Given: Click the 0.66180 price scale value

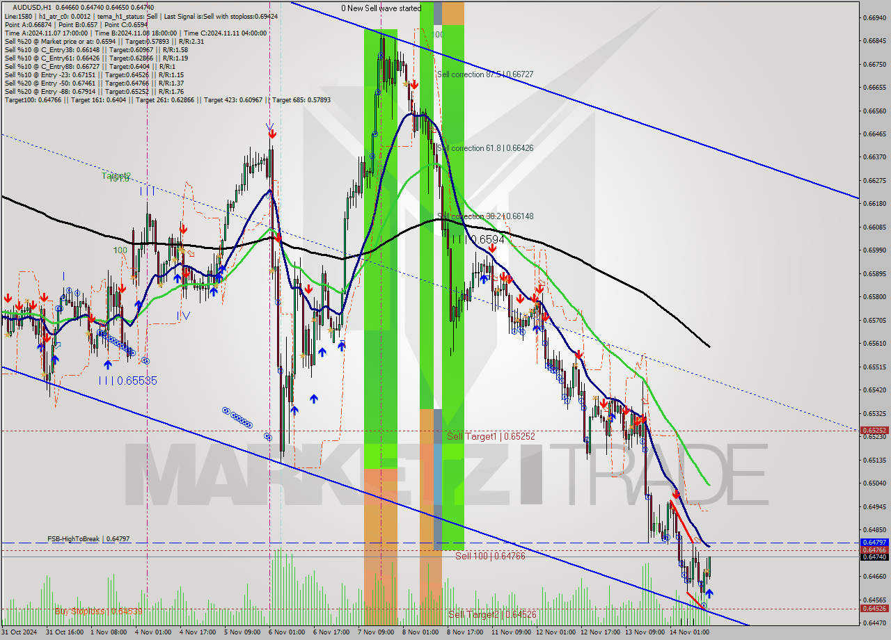Looking at the screenshot, I should [874, 204].
